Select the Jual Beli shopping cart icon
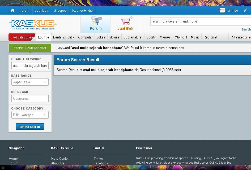251x170 pixels. 127,20
